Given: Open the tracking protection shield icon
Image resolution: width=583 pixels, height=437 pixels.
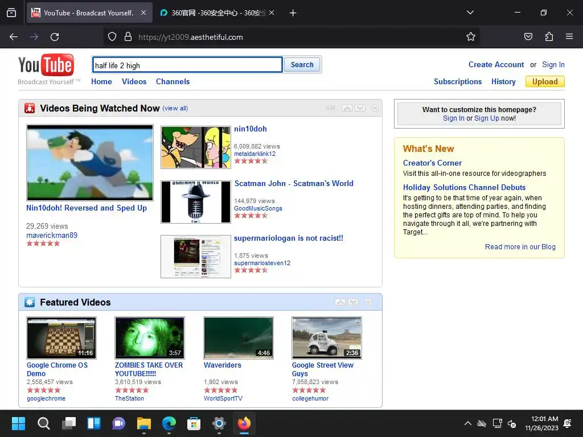Looking at the screenshot, I should [112, 37].
